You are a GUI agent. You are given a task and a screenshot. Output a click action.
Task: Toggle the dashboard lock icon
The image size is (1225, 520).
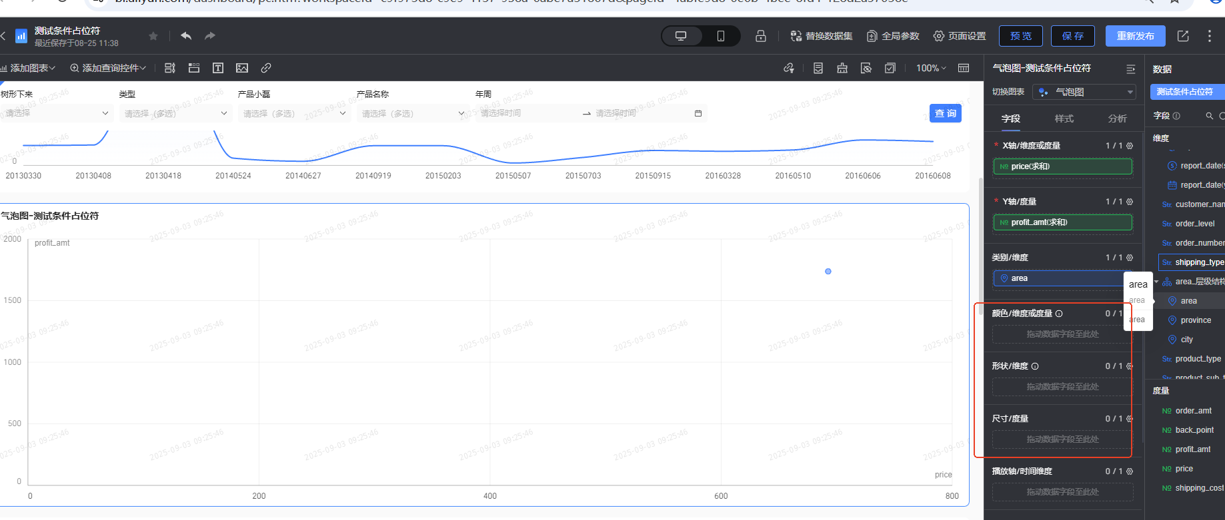[761, 36]
